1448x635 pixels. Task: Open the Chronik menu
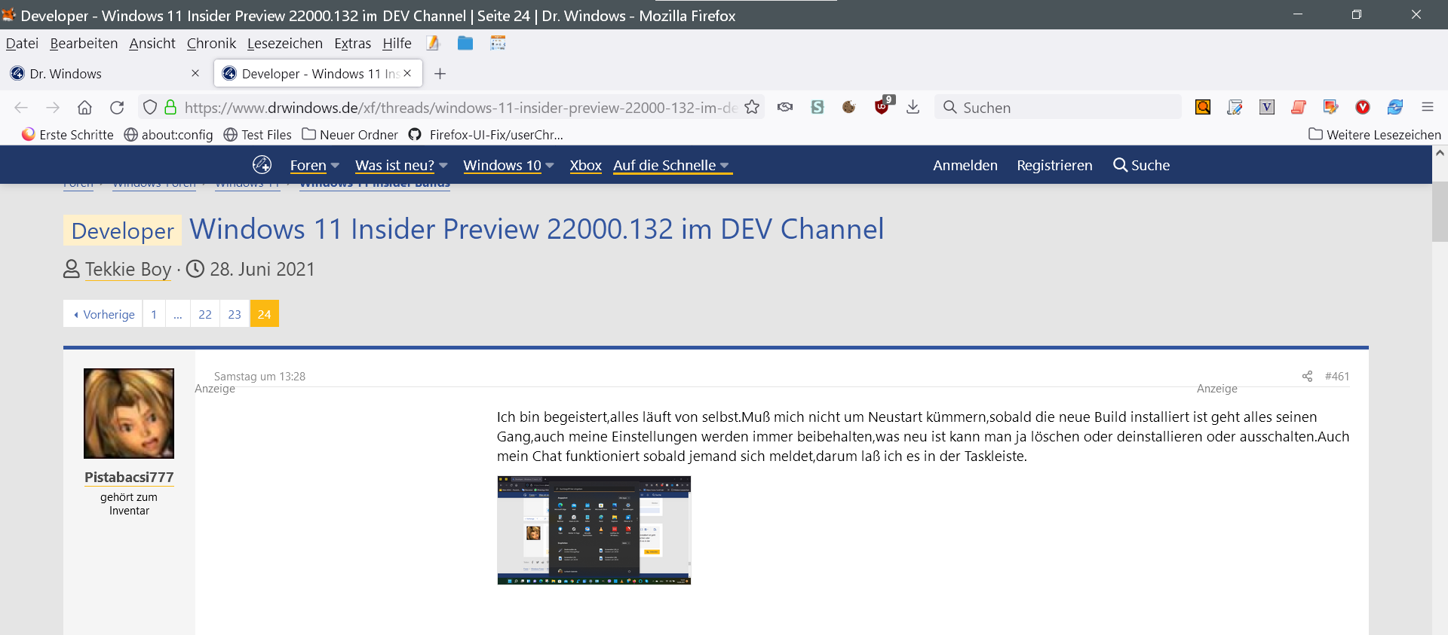211,44
